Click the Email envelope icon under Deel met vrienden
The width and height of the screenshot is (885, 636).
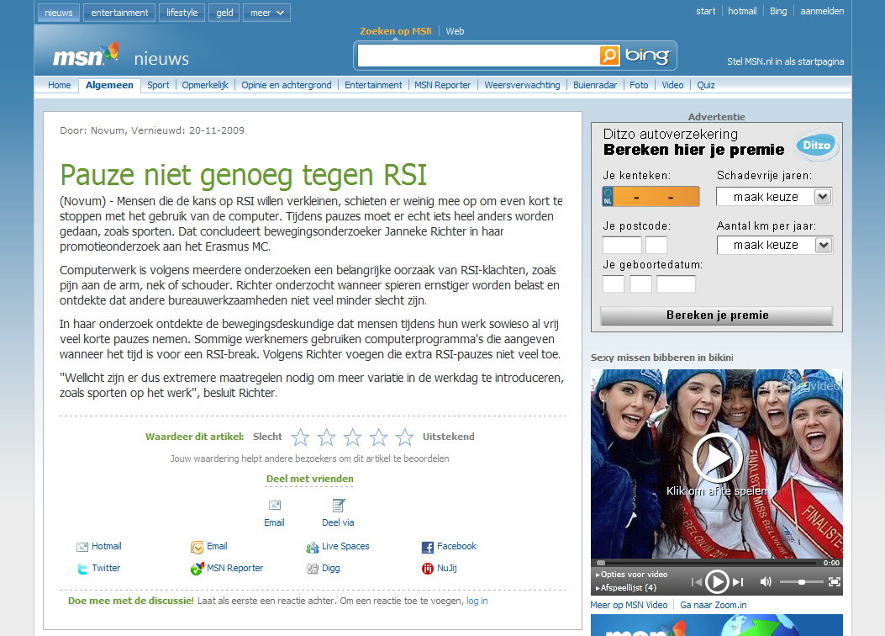tap(275, 505)
